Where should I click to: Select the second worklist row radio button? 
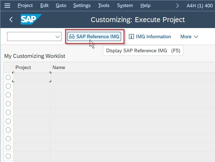coord(8,86)
